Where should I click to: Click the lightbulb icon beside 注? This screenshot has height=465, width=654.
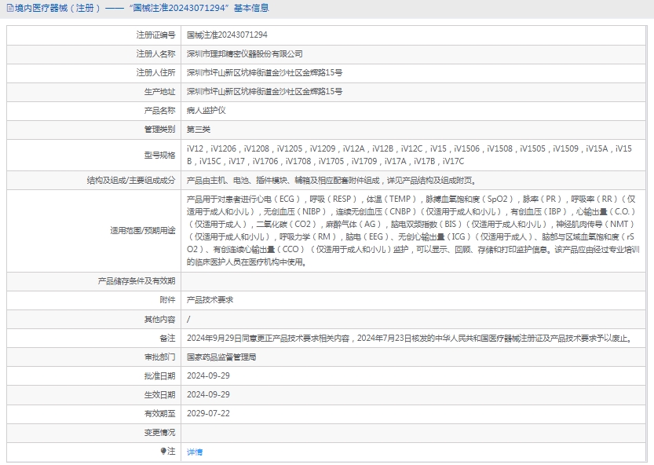[x=163, y=452]
